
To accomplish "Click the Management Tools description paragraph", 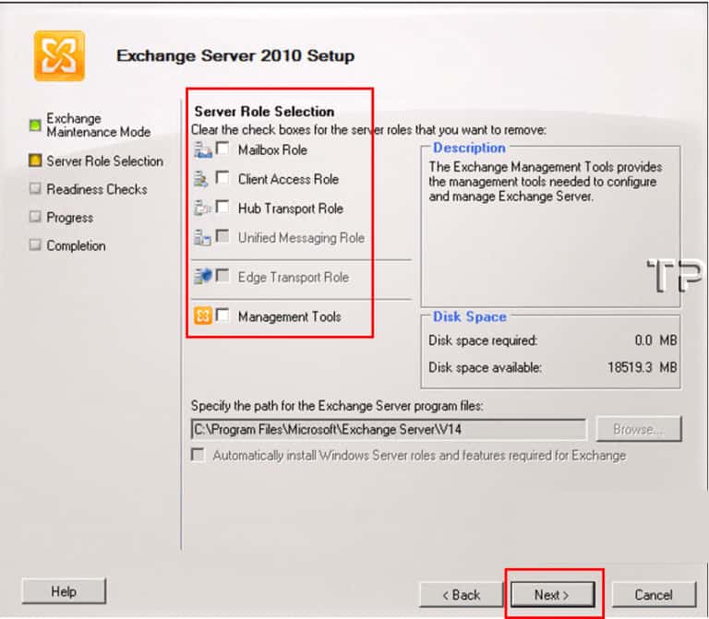I will point(546,182).
